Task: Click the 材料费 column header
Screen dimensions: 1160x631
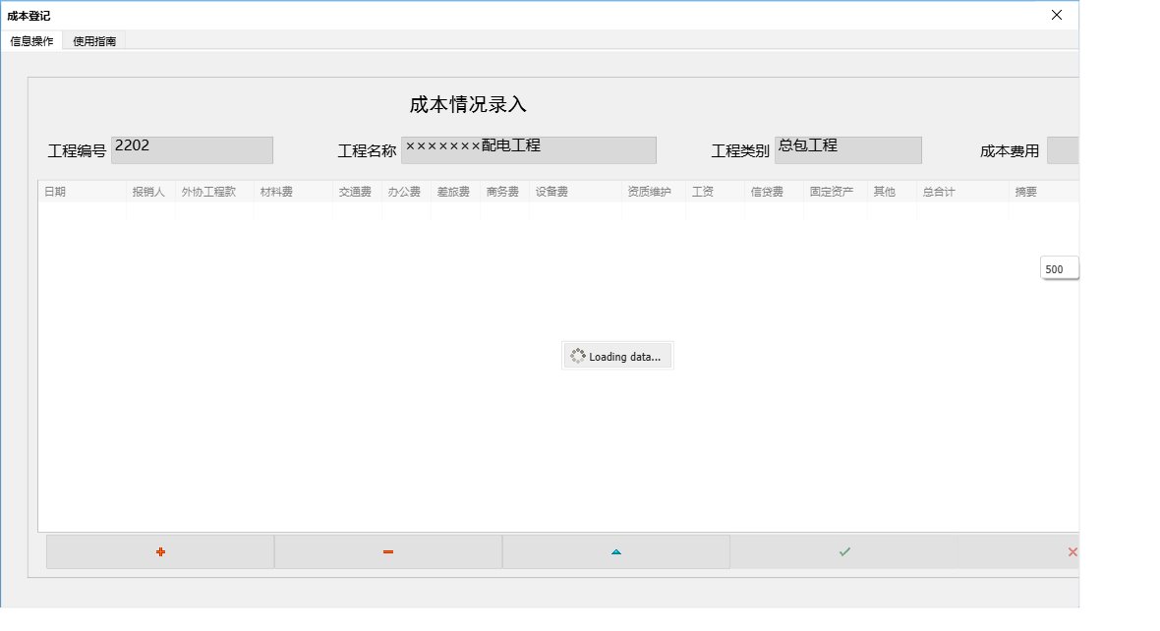Action: tap(276, 192)
